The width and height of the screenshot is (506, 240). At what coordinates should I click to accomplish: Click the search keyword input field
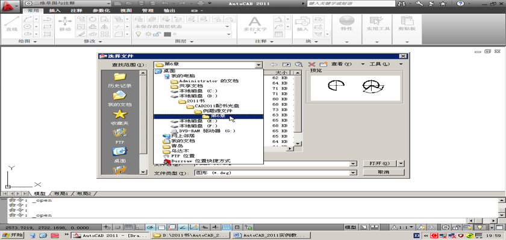351,4
